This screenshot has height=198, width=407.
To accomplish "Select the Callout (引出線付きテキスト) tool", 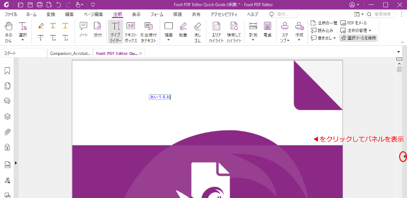I will tap(148, 32).
